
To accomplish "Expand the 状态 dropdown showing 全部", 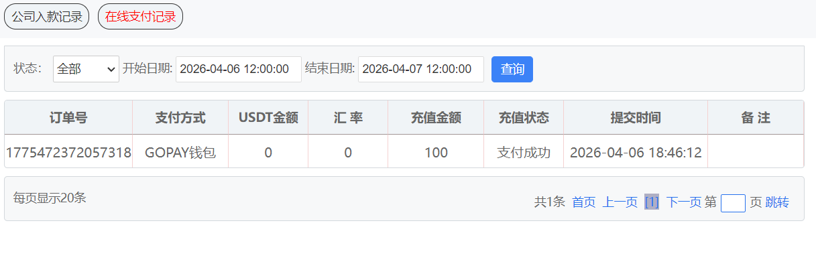I will 86,69.
